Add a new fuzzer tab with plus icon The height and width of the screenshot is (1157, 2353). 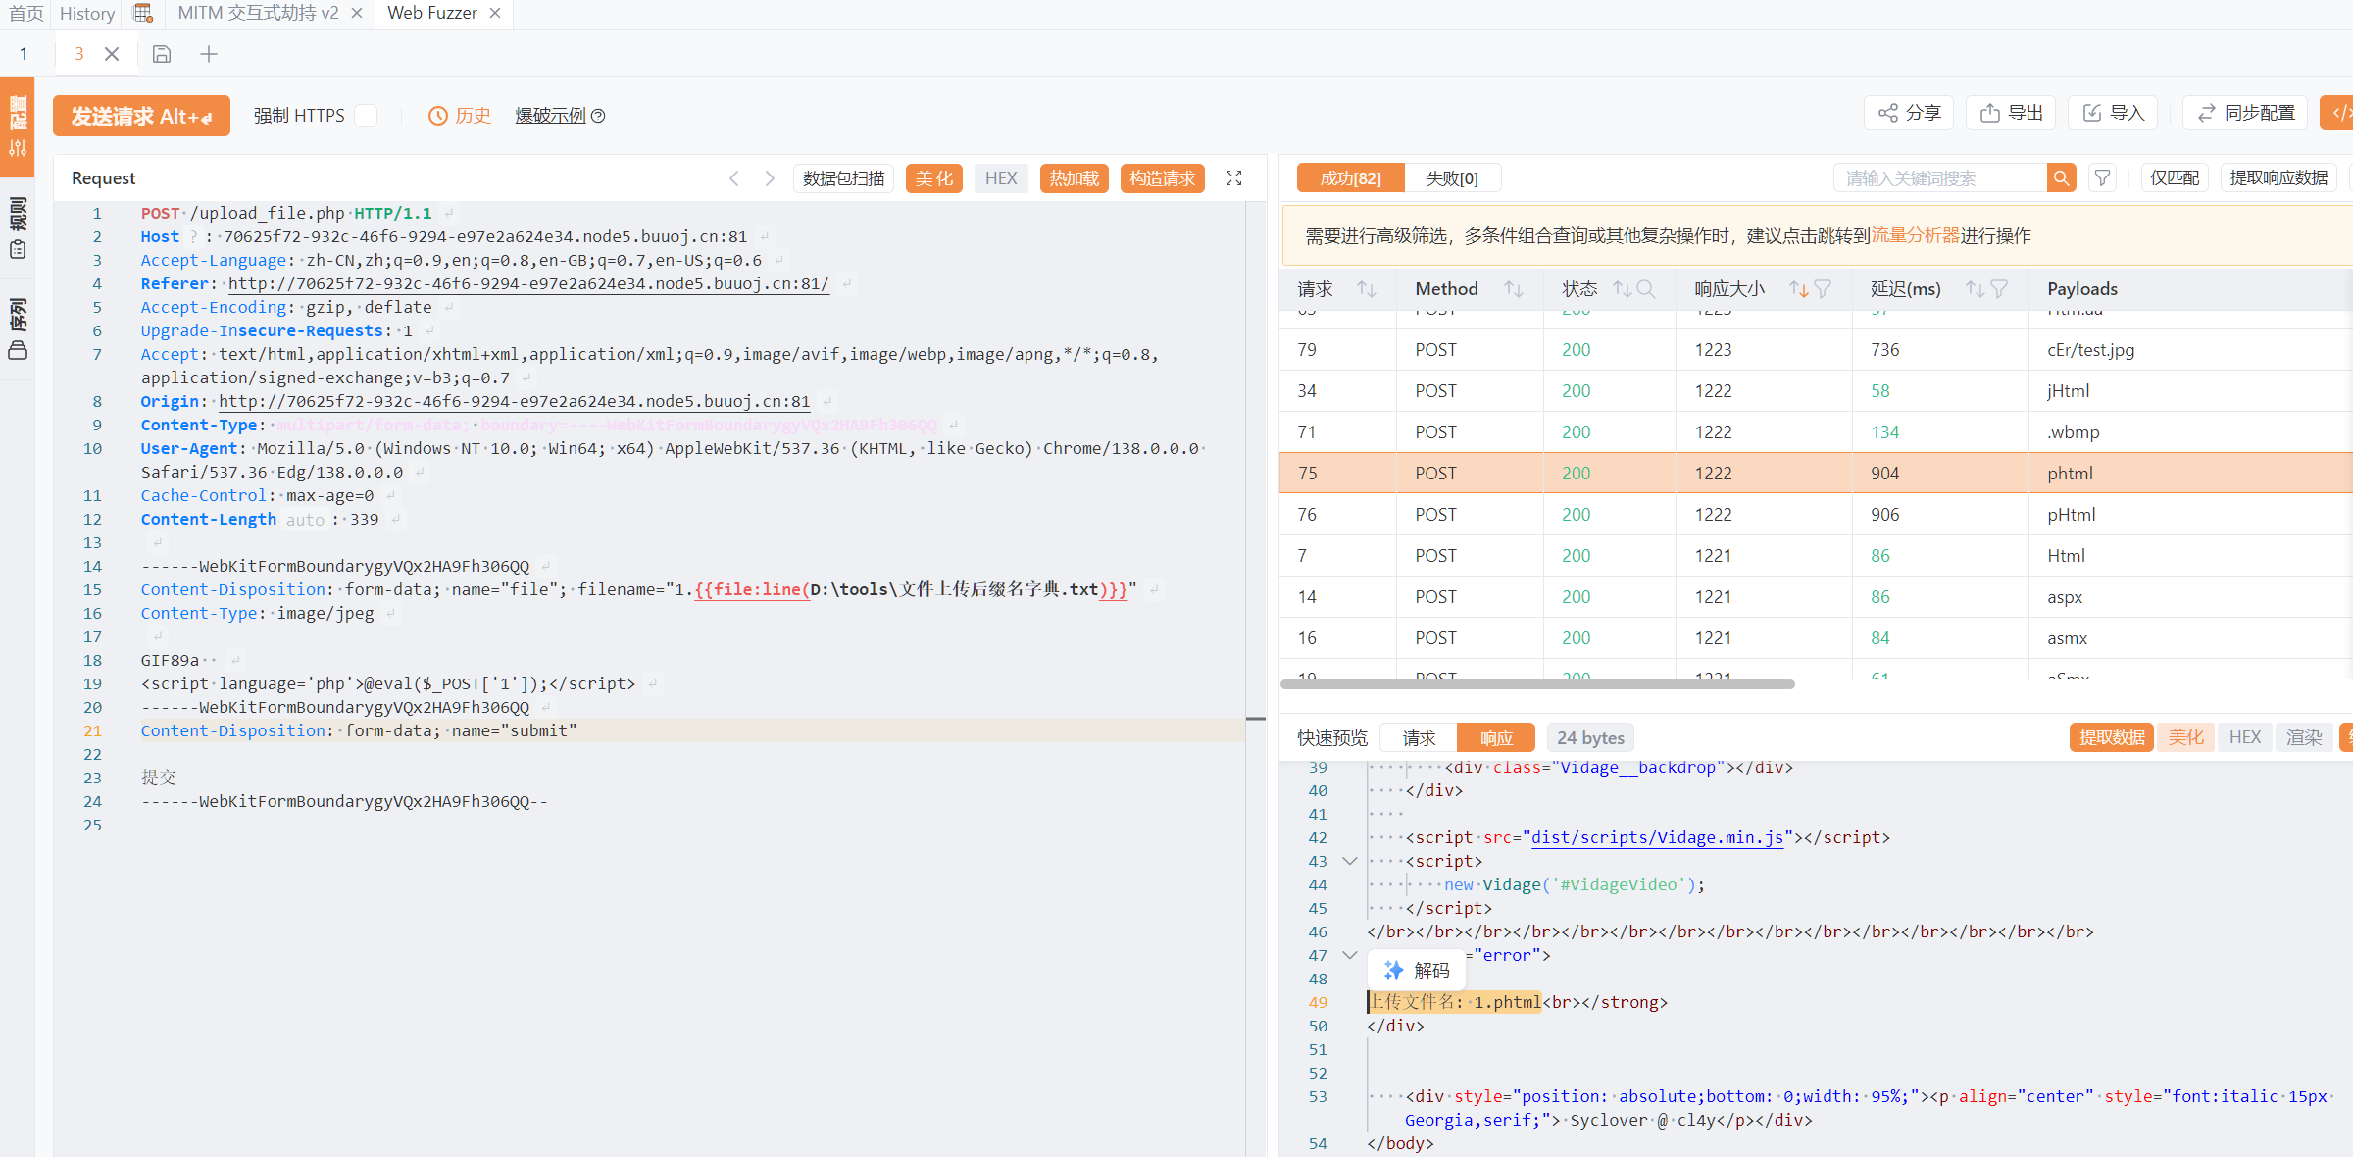coord(209,54)
